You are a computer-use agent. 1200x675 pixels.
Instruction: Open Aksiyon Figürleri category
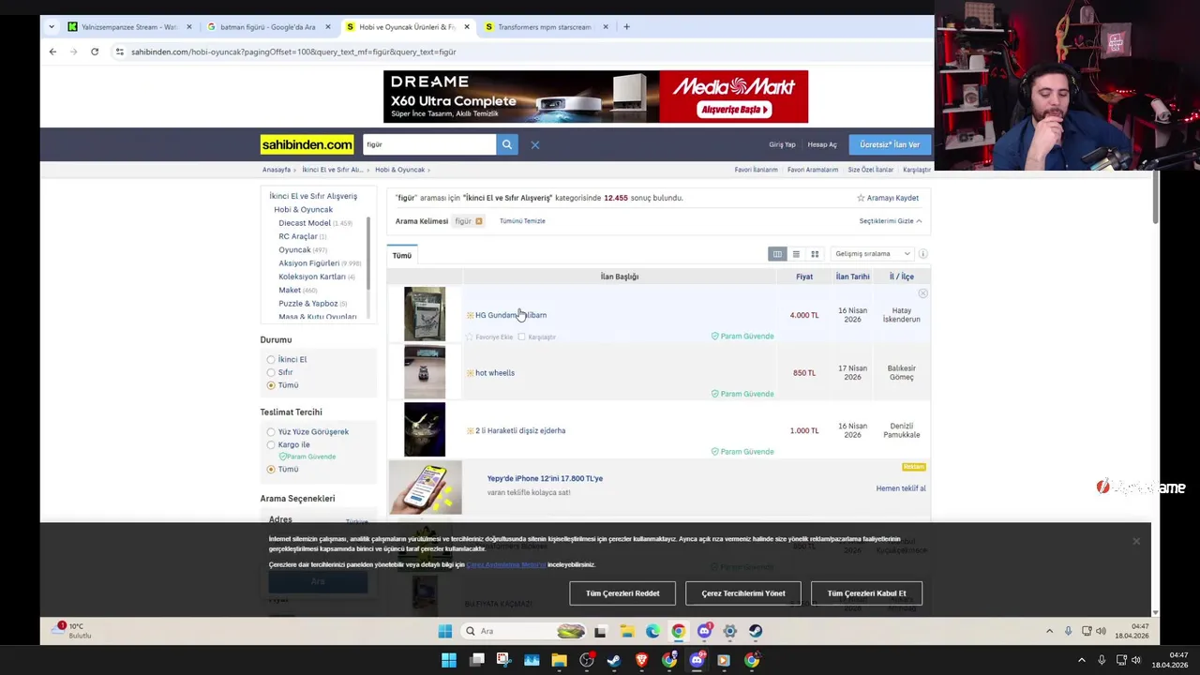(308, 263)
